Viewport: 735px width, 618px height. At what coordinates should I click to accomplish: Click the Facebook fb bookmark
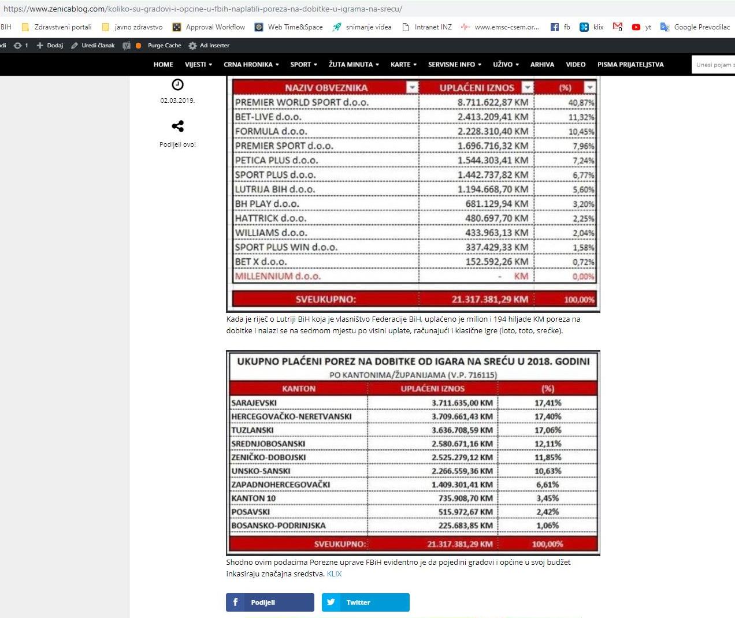(x=560, y=27)
